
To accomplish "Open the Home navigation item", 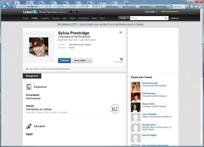I will (26, 18).
